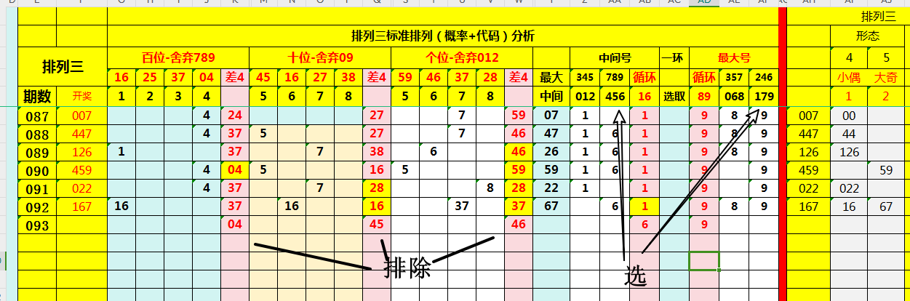Select the 选取 cell
910x301 pixels.
pyautogui.click(x=674, y=96)
